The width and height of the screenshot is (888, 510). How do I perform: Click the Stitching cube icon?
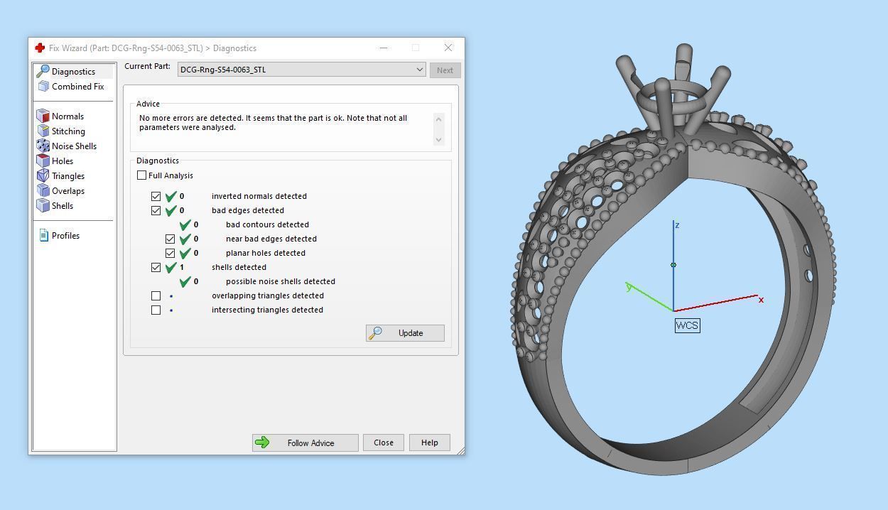43,131
